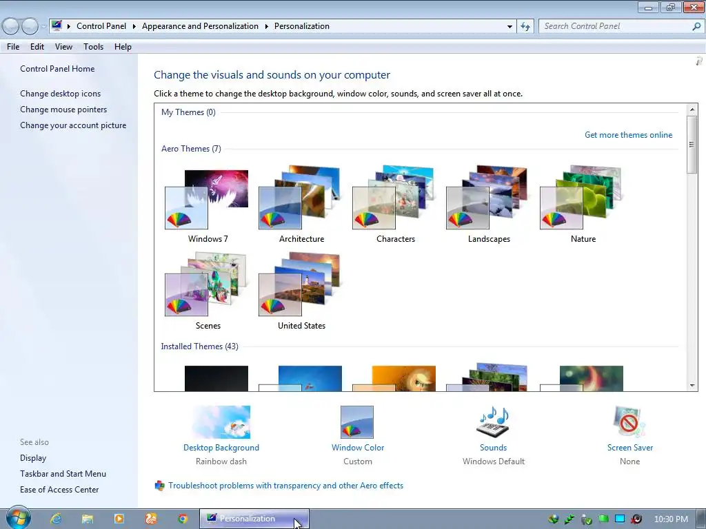This screenshot has width=706, height=529.
Task: Open the recent pages dropdown arrow
Action: tap(43, 27)
